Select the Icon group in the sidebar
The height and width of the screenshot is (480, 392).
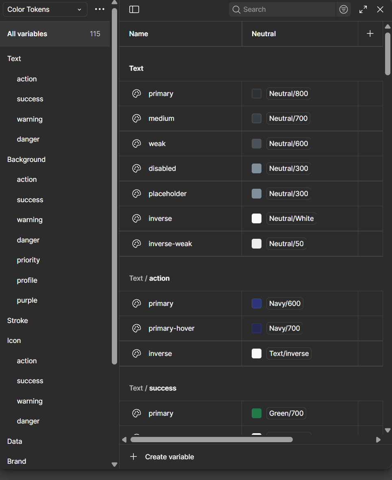[x=14, y=341]
